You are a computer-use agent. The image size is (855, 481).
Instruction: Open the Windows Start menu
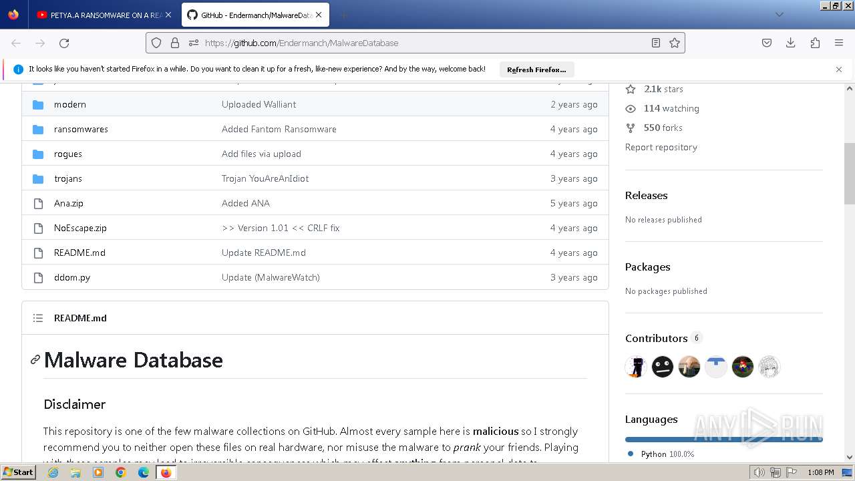click(x=19, y=472)
